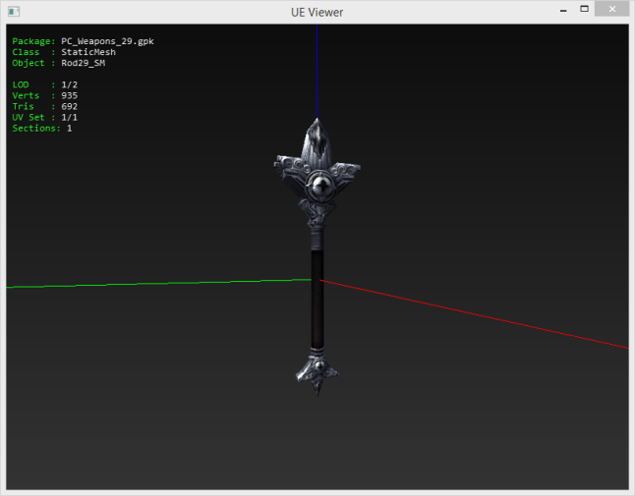Viewport: 635px width, 496px height.
Task: Click the UV Set 1/1 readout
Action: pos(44,117)
